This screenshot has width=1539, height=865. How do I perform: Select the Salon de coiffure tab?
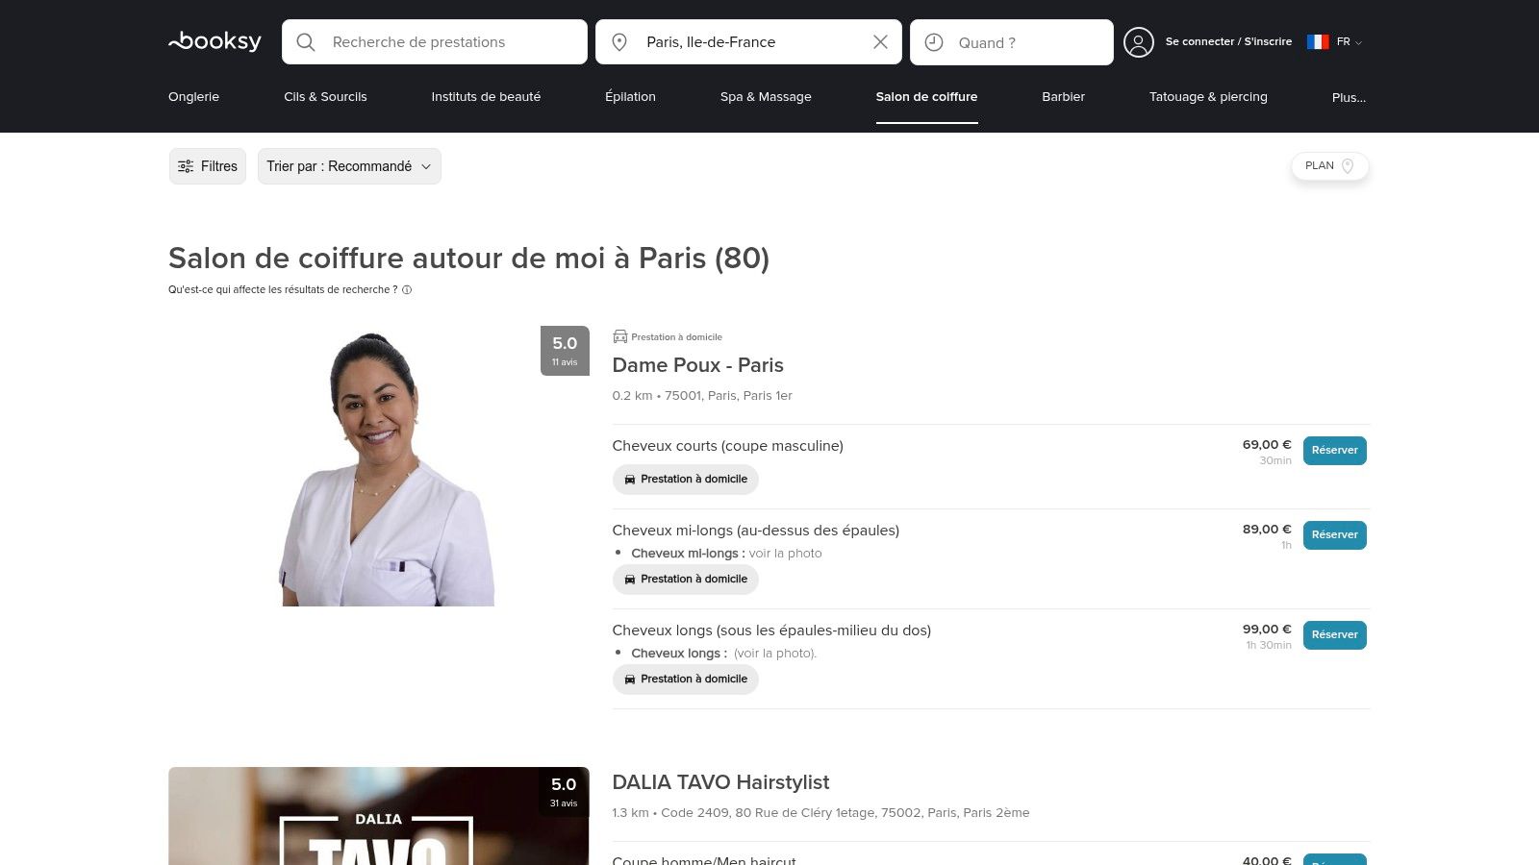point(926,97)
